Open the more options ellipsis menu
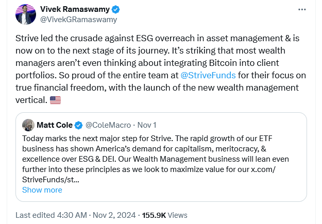Screen dimensions: 322x224 click(x=302, y=10)
